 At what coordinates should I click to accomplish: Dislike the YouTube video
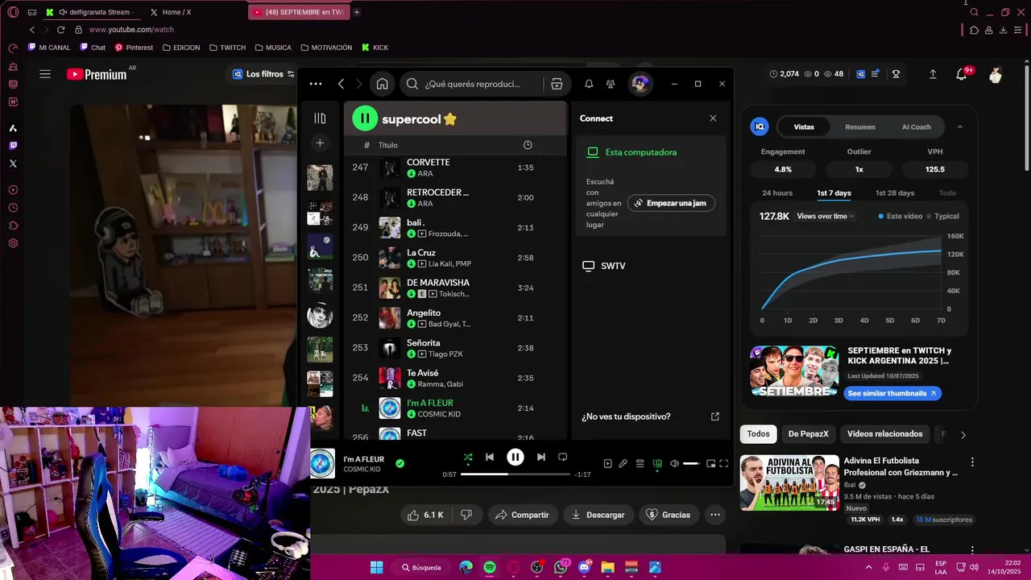(466, 515)
